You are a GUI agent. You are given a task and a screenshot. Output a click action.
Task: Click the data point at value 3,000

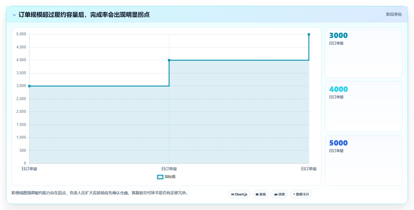coord(29,86)
